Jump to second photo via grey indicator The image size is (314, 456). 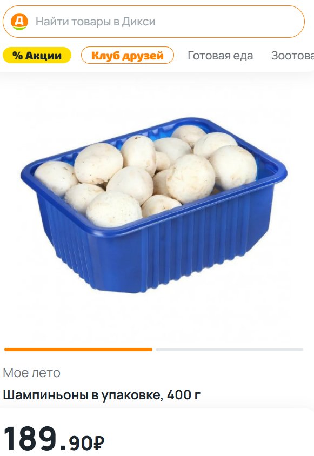point(229,350)
